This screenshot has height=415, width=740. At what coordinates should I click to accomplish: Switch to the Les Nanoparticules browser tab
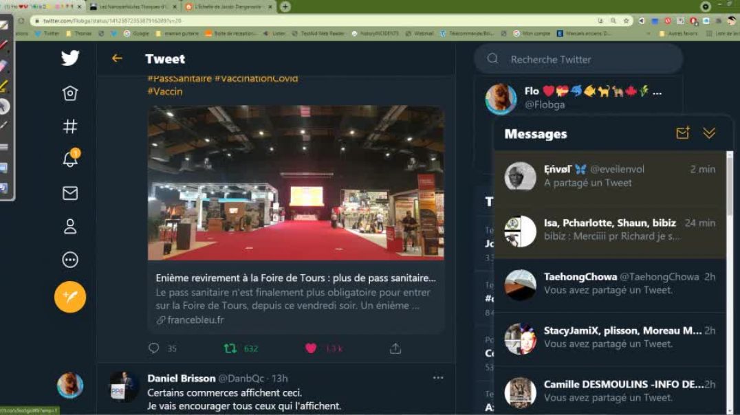click(133, 7)
